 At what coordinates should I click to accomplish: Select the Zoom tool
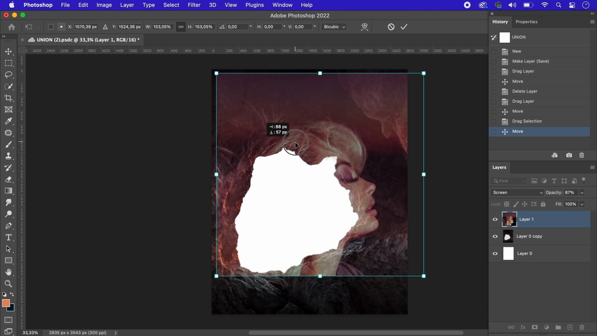click(x=8, y=284)
